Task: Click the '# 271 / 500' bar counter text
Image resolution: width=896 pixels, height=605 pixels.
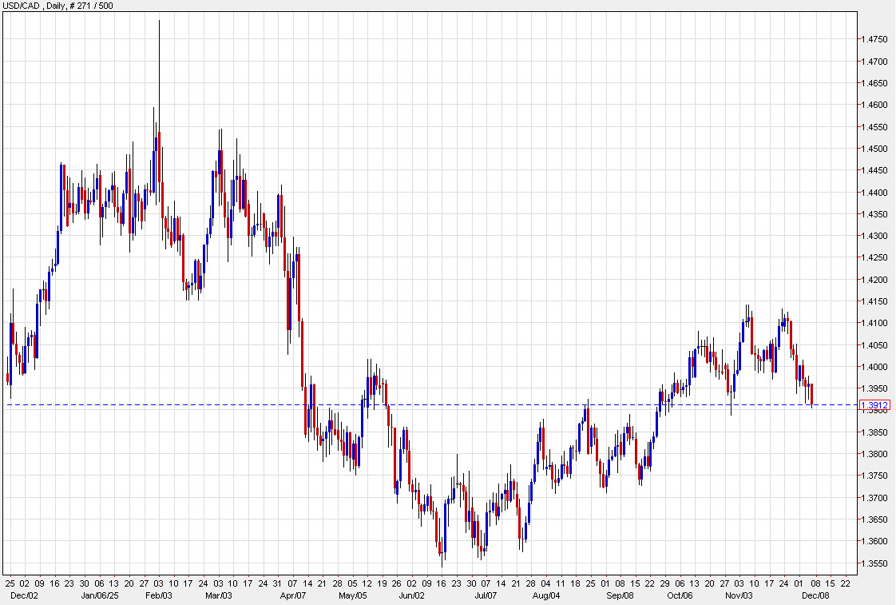Action: [85, 6]
